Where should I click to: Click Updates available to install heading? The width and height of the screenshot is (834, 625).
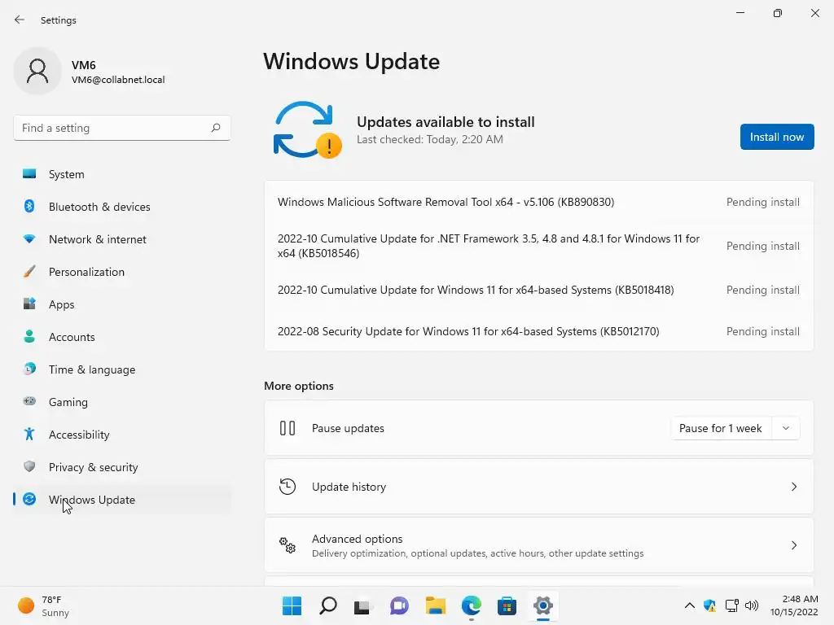click(x=446, y=122)
